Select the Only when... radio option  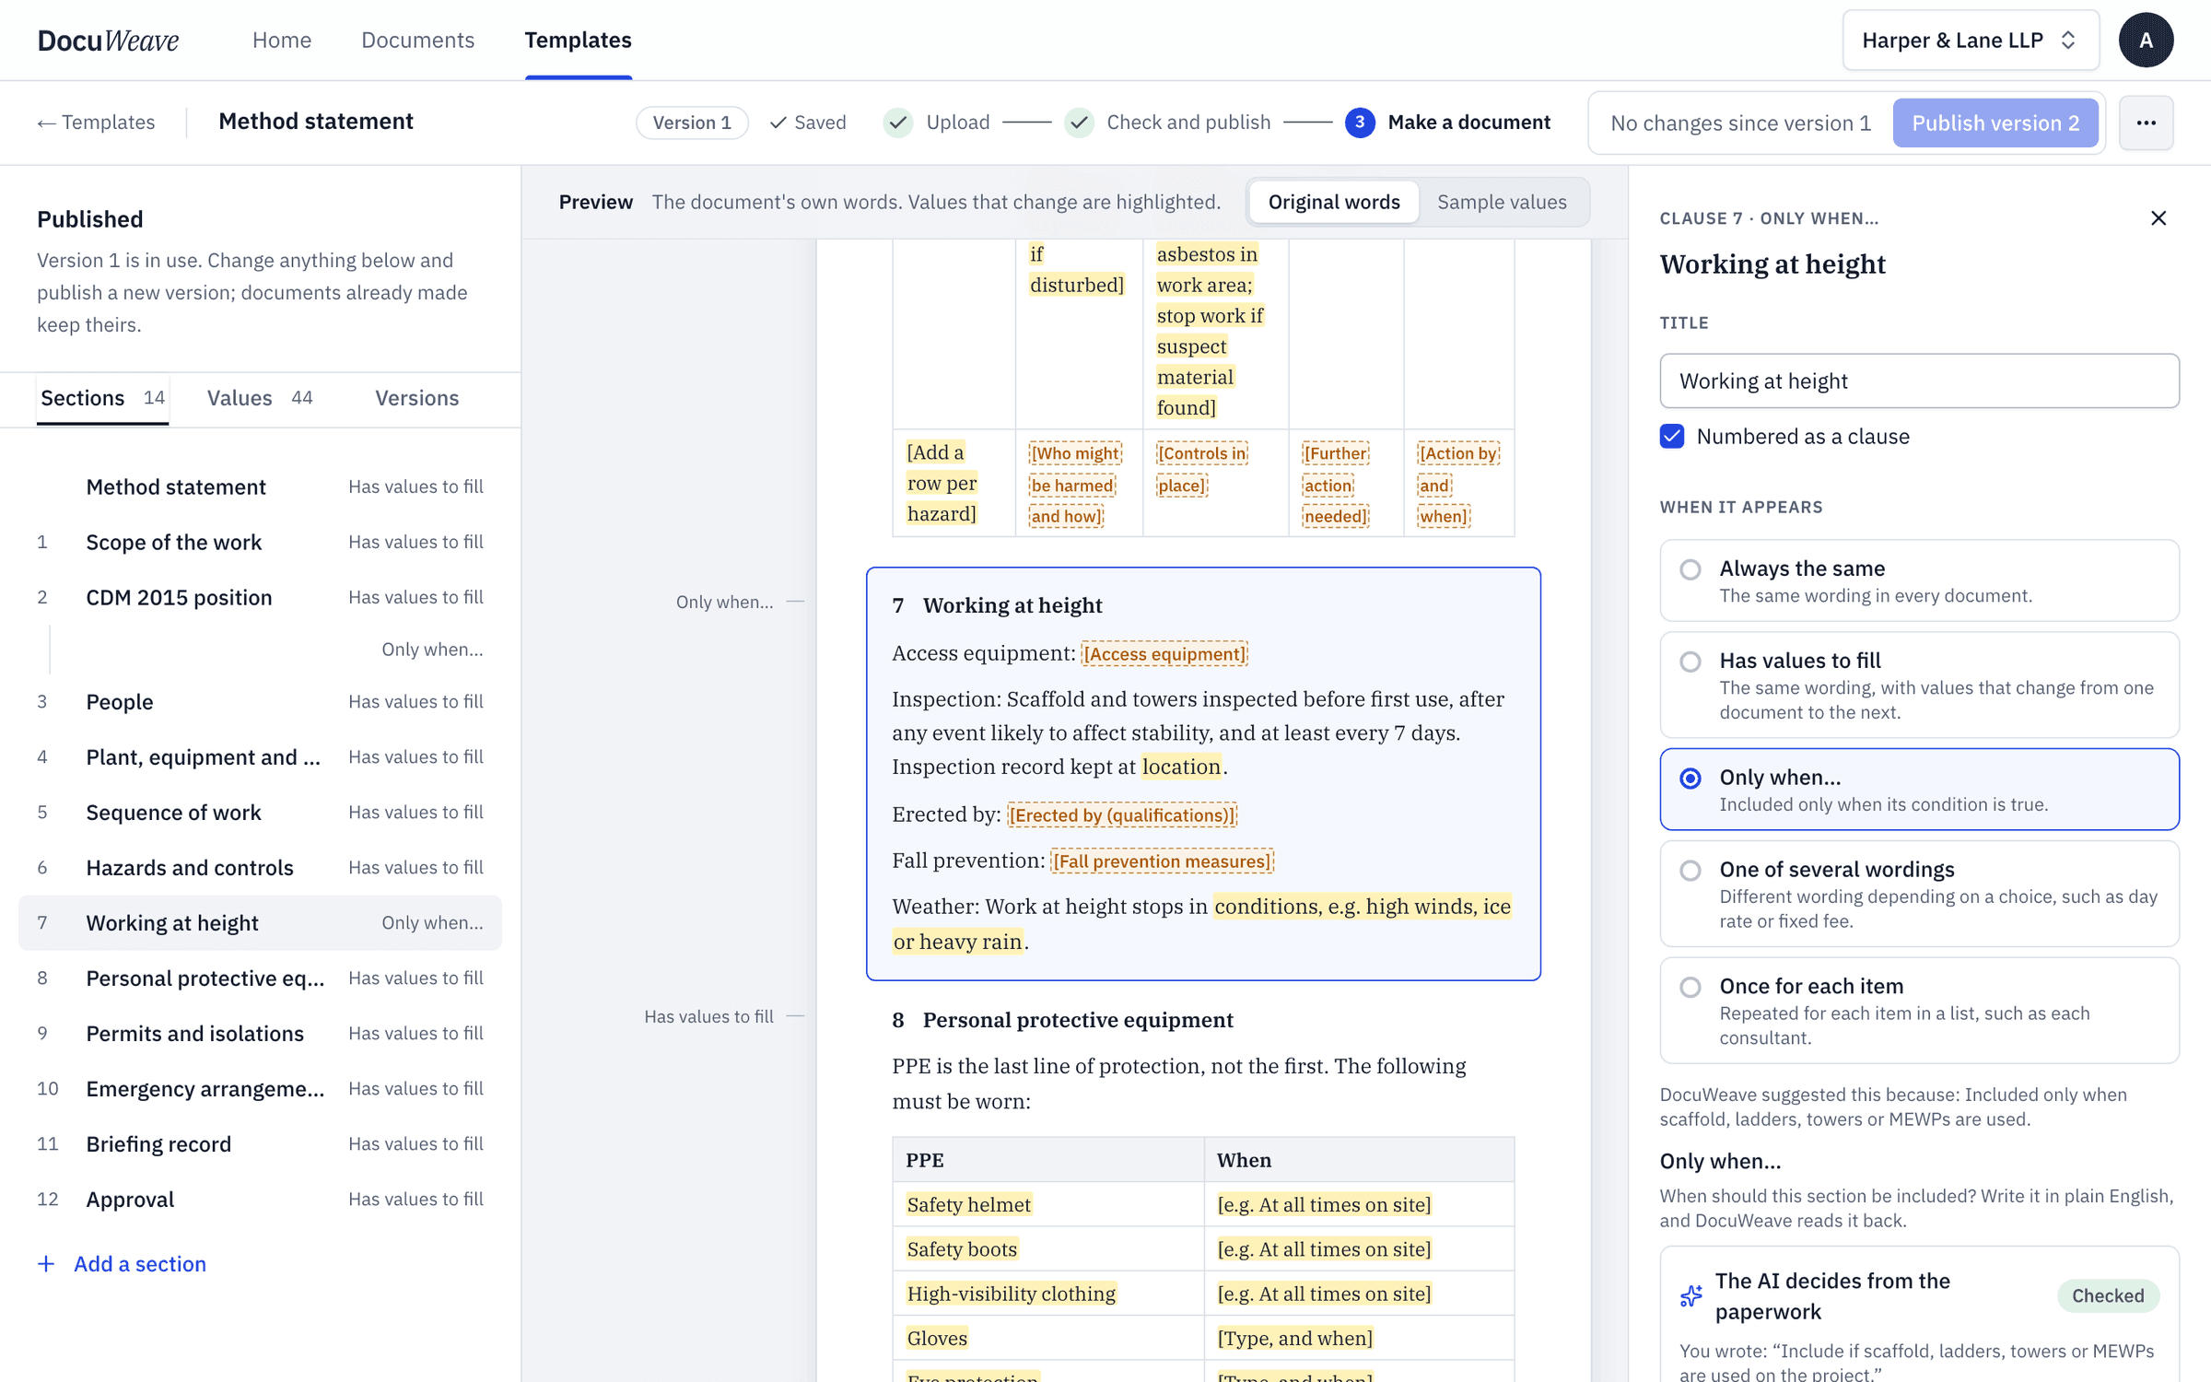[x=1919, y=790]
